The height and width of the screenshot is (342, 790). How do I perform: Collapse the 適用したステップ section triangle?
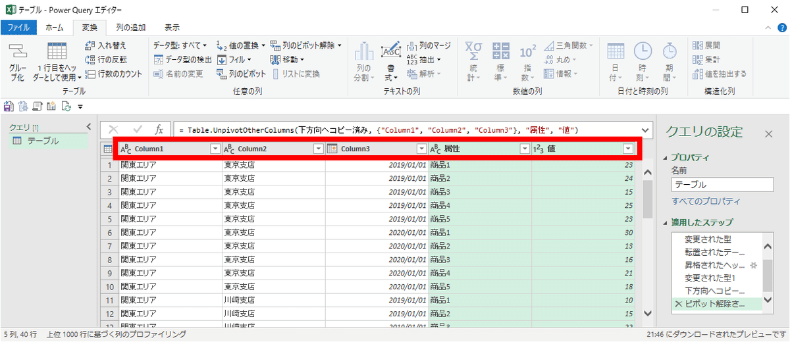[664, 223]
